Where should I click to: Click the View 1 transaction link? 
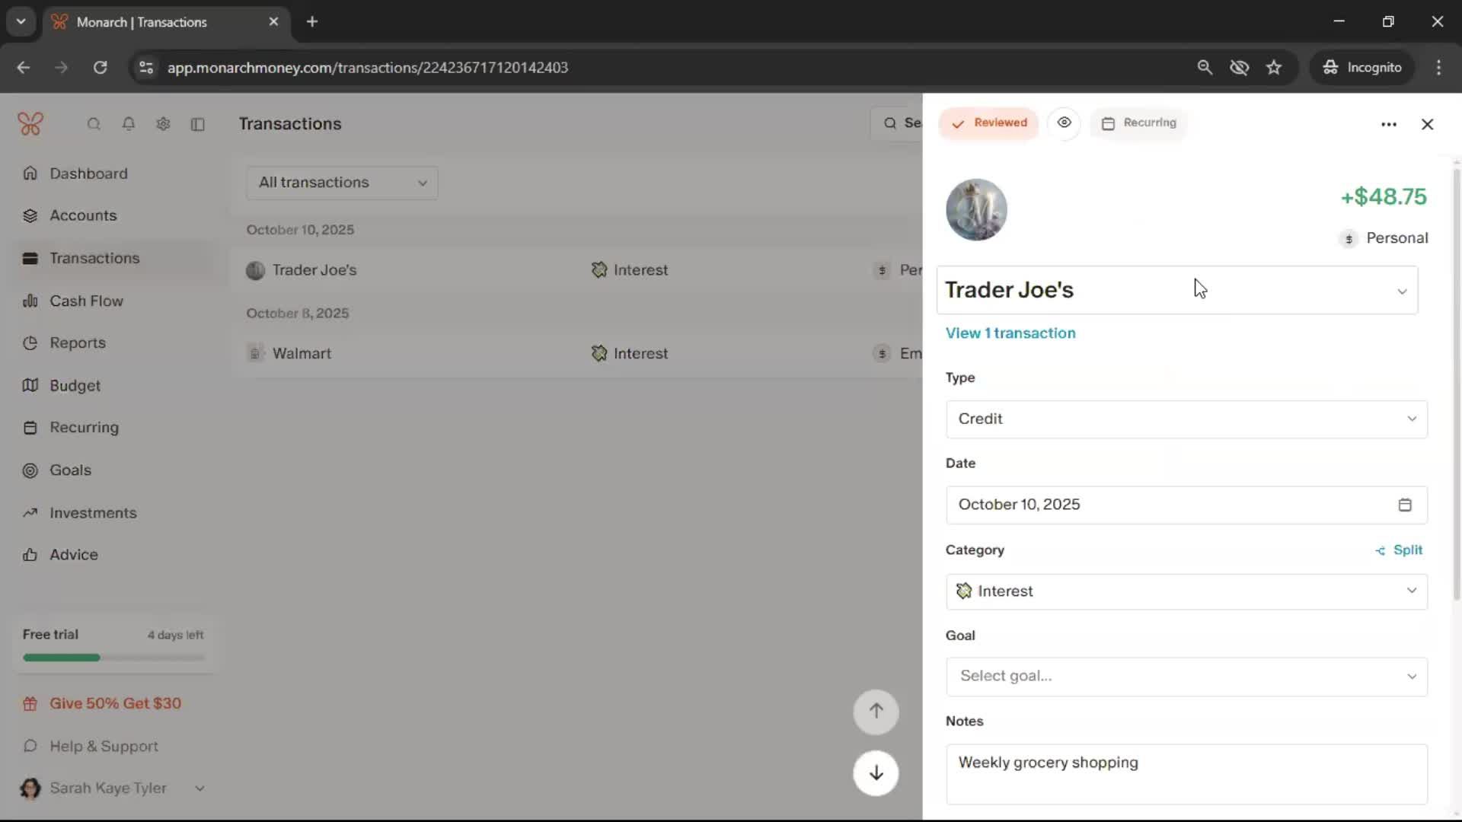click(1010, 333)
